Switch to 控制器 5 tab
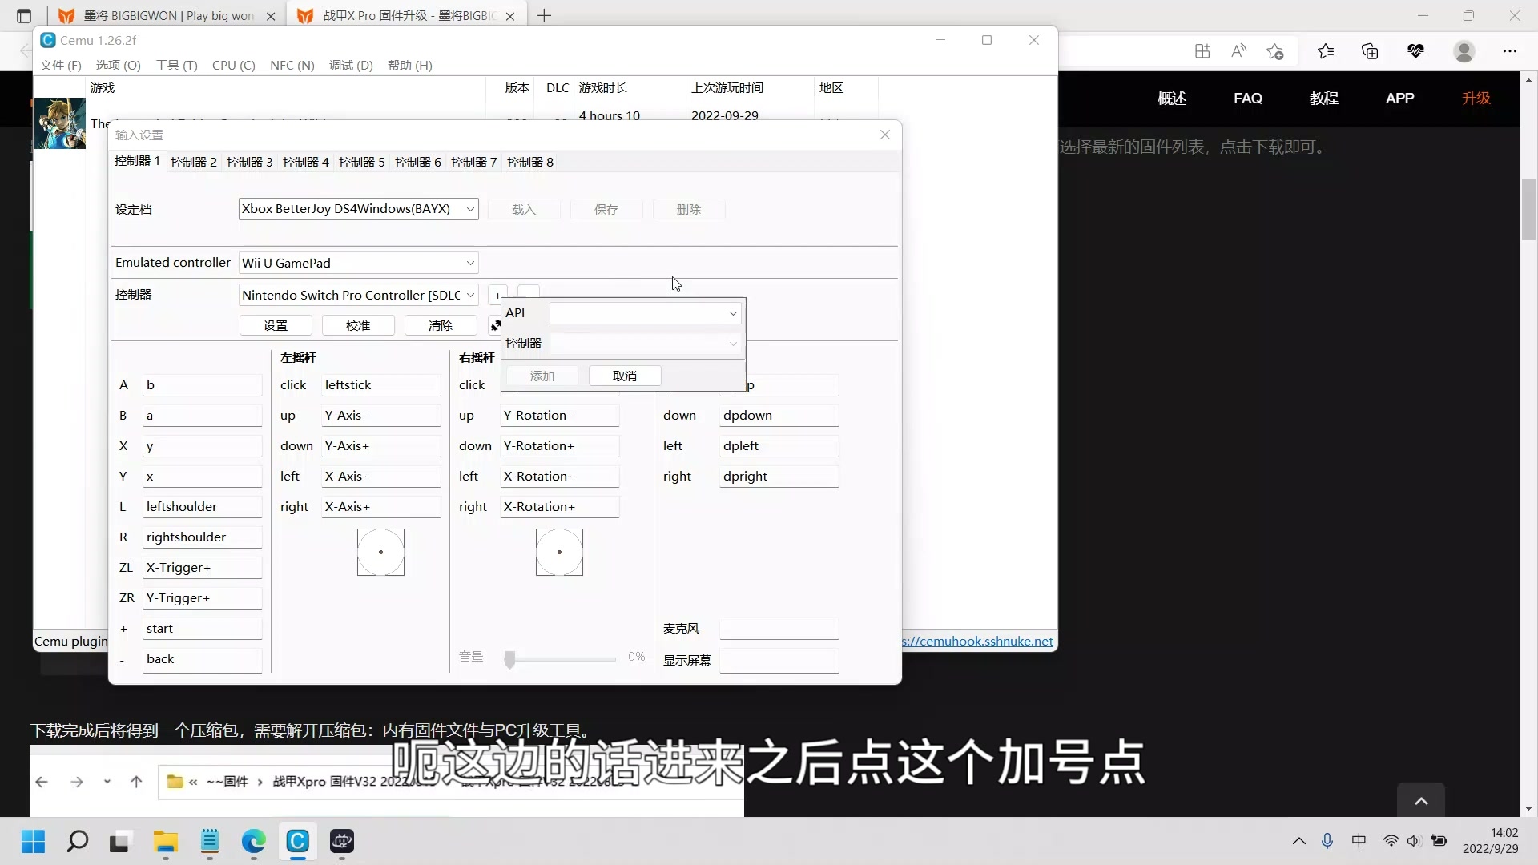 362,162
